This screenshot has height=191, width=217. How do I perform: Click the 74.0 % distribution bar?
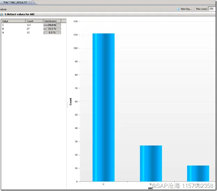click(x=52, y=25)
